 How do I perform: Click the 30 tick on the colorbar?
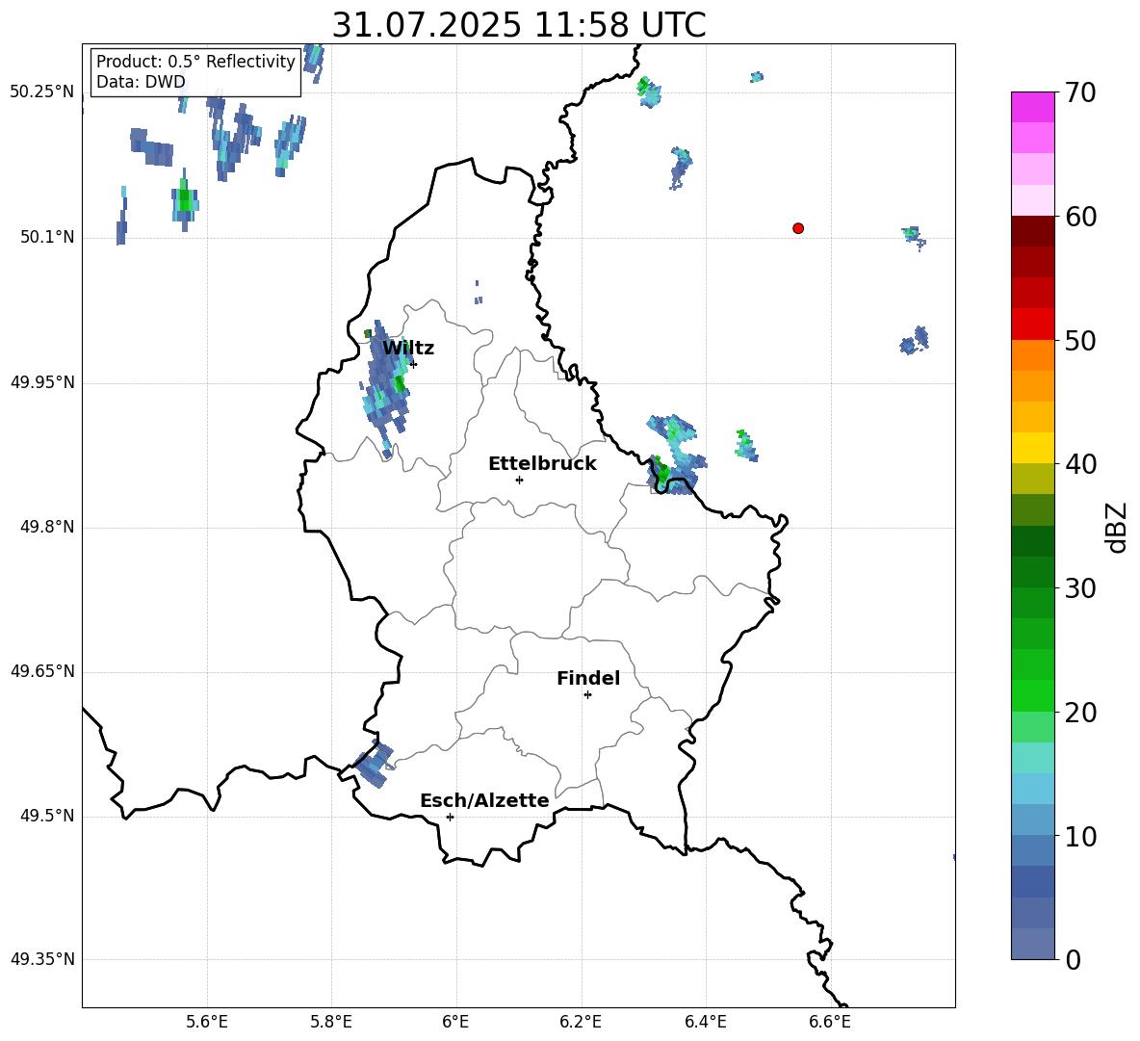pos(1080,588)
